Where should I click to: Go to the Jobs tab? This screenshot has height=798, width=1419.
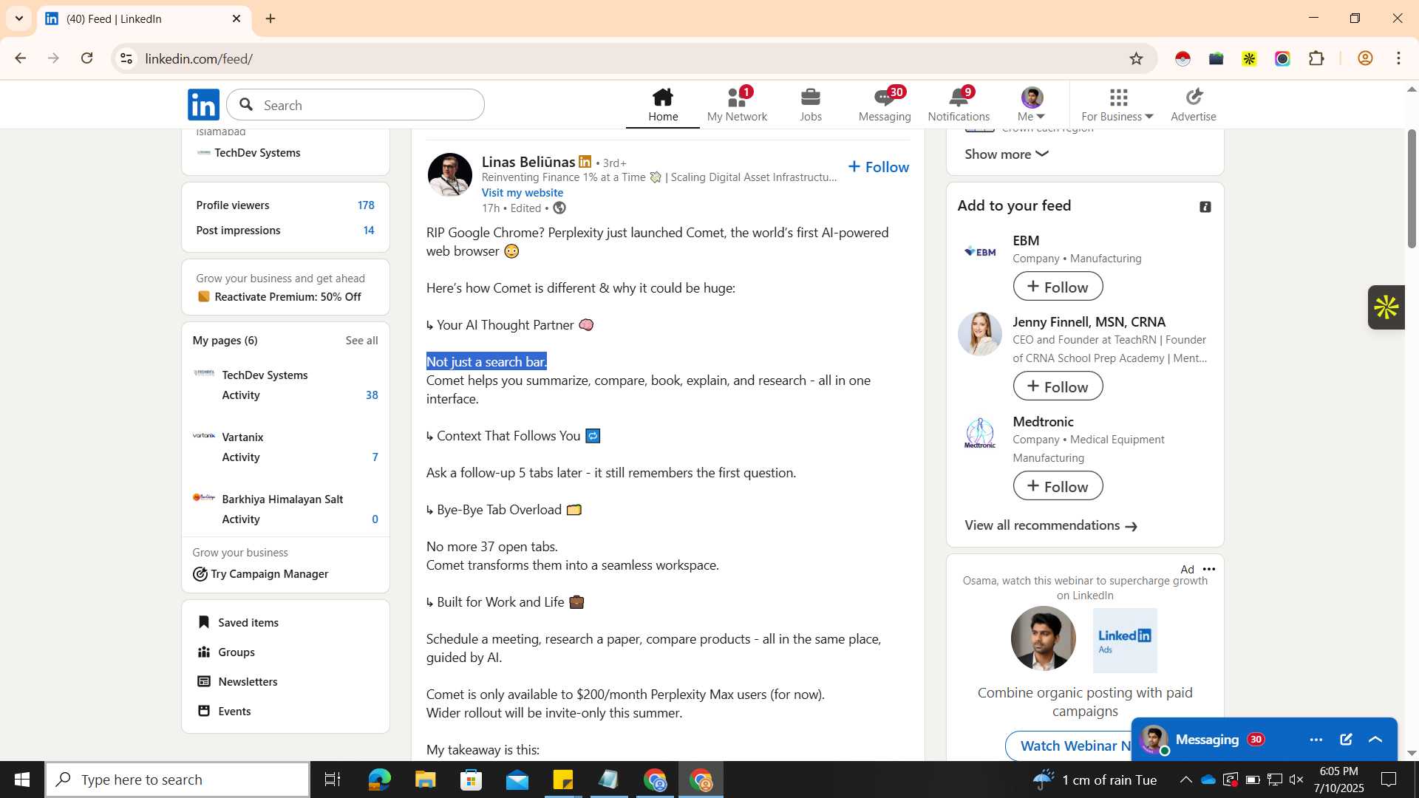811,105
